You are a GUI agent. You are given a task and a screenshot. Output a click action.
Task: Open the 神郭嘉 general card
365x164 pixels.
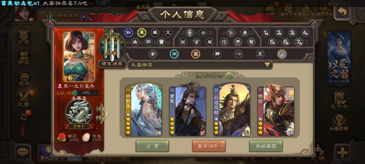click(x=144, y=110)
